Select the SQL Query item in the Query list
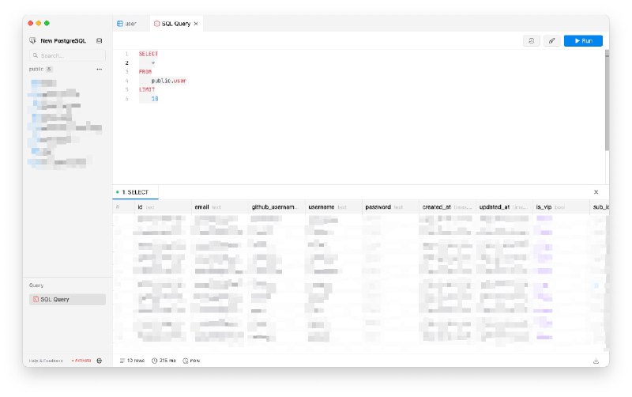This screenshot has height=397, width=632. [67, 300]
